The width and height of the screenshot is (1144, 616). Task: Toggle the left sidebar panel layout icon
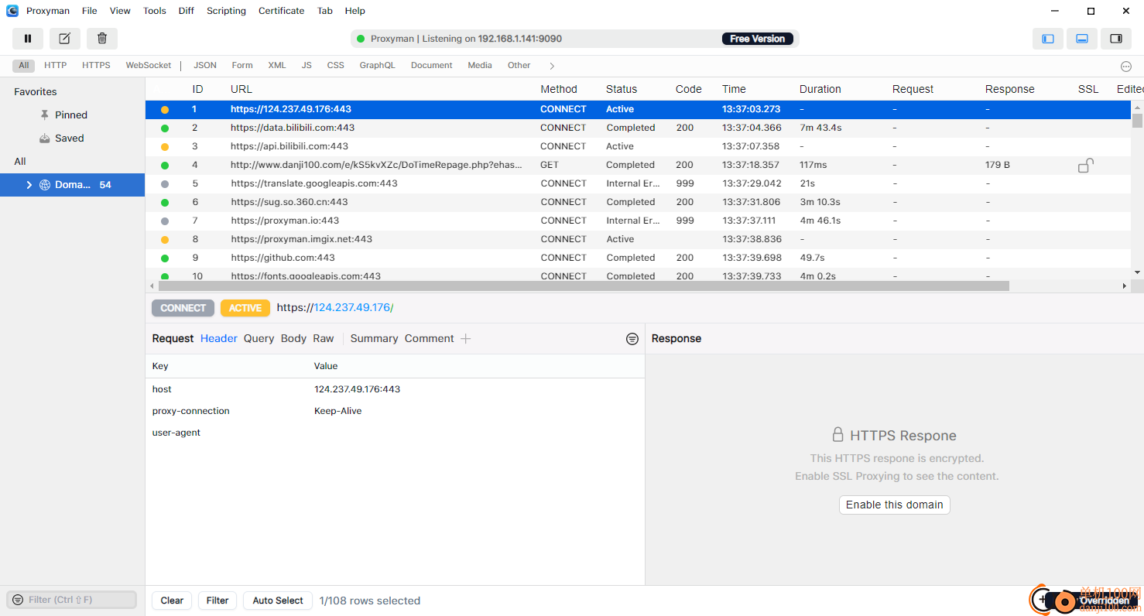[1048, 39]
